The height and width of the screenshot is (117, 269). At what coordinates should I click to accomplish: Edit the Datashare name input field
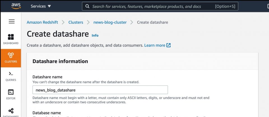pyautogui.click(x=100, y=90)
